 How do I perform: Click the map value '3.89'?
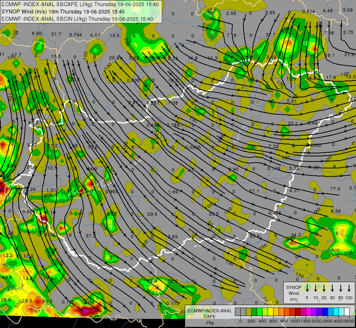click(173, 237)
